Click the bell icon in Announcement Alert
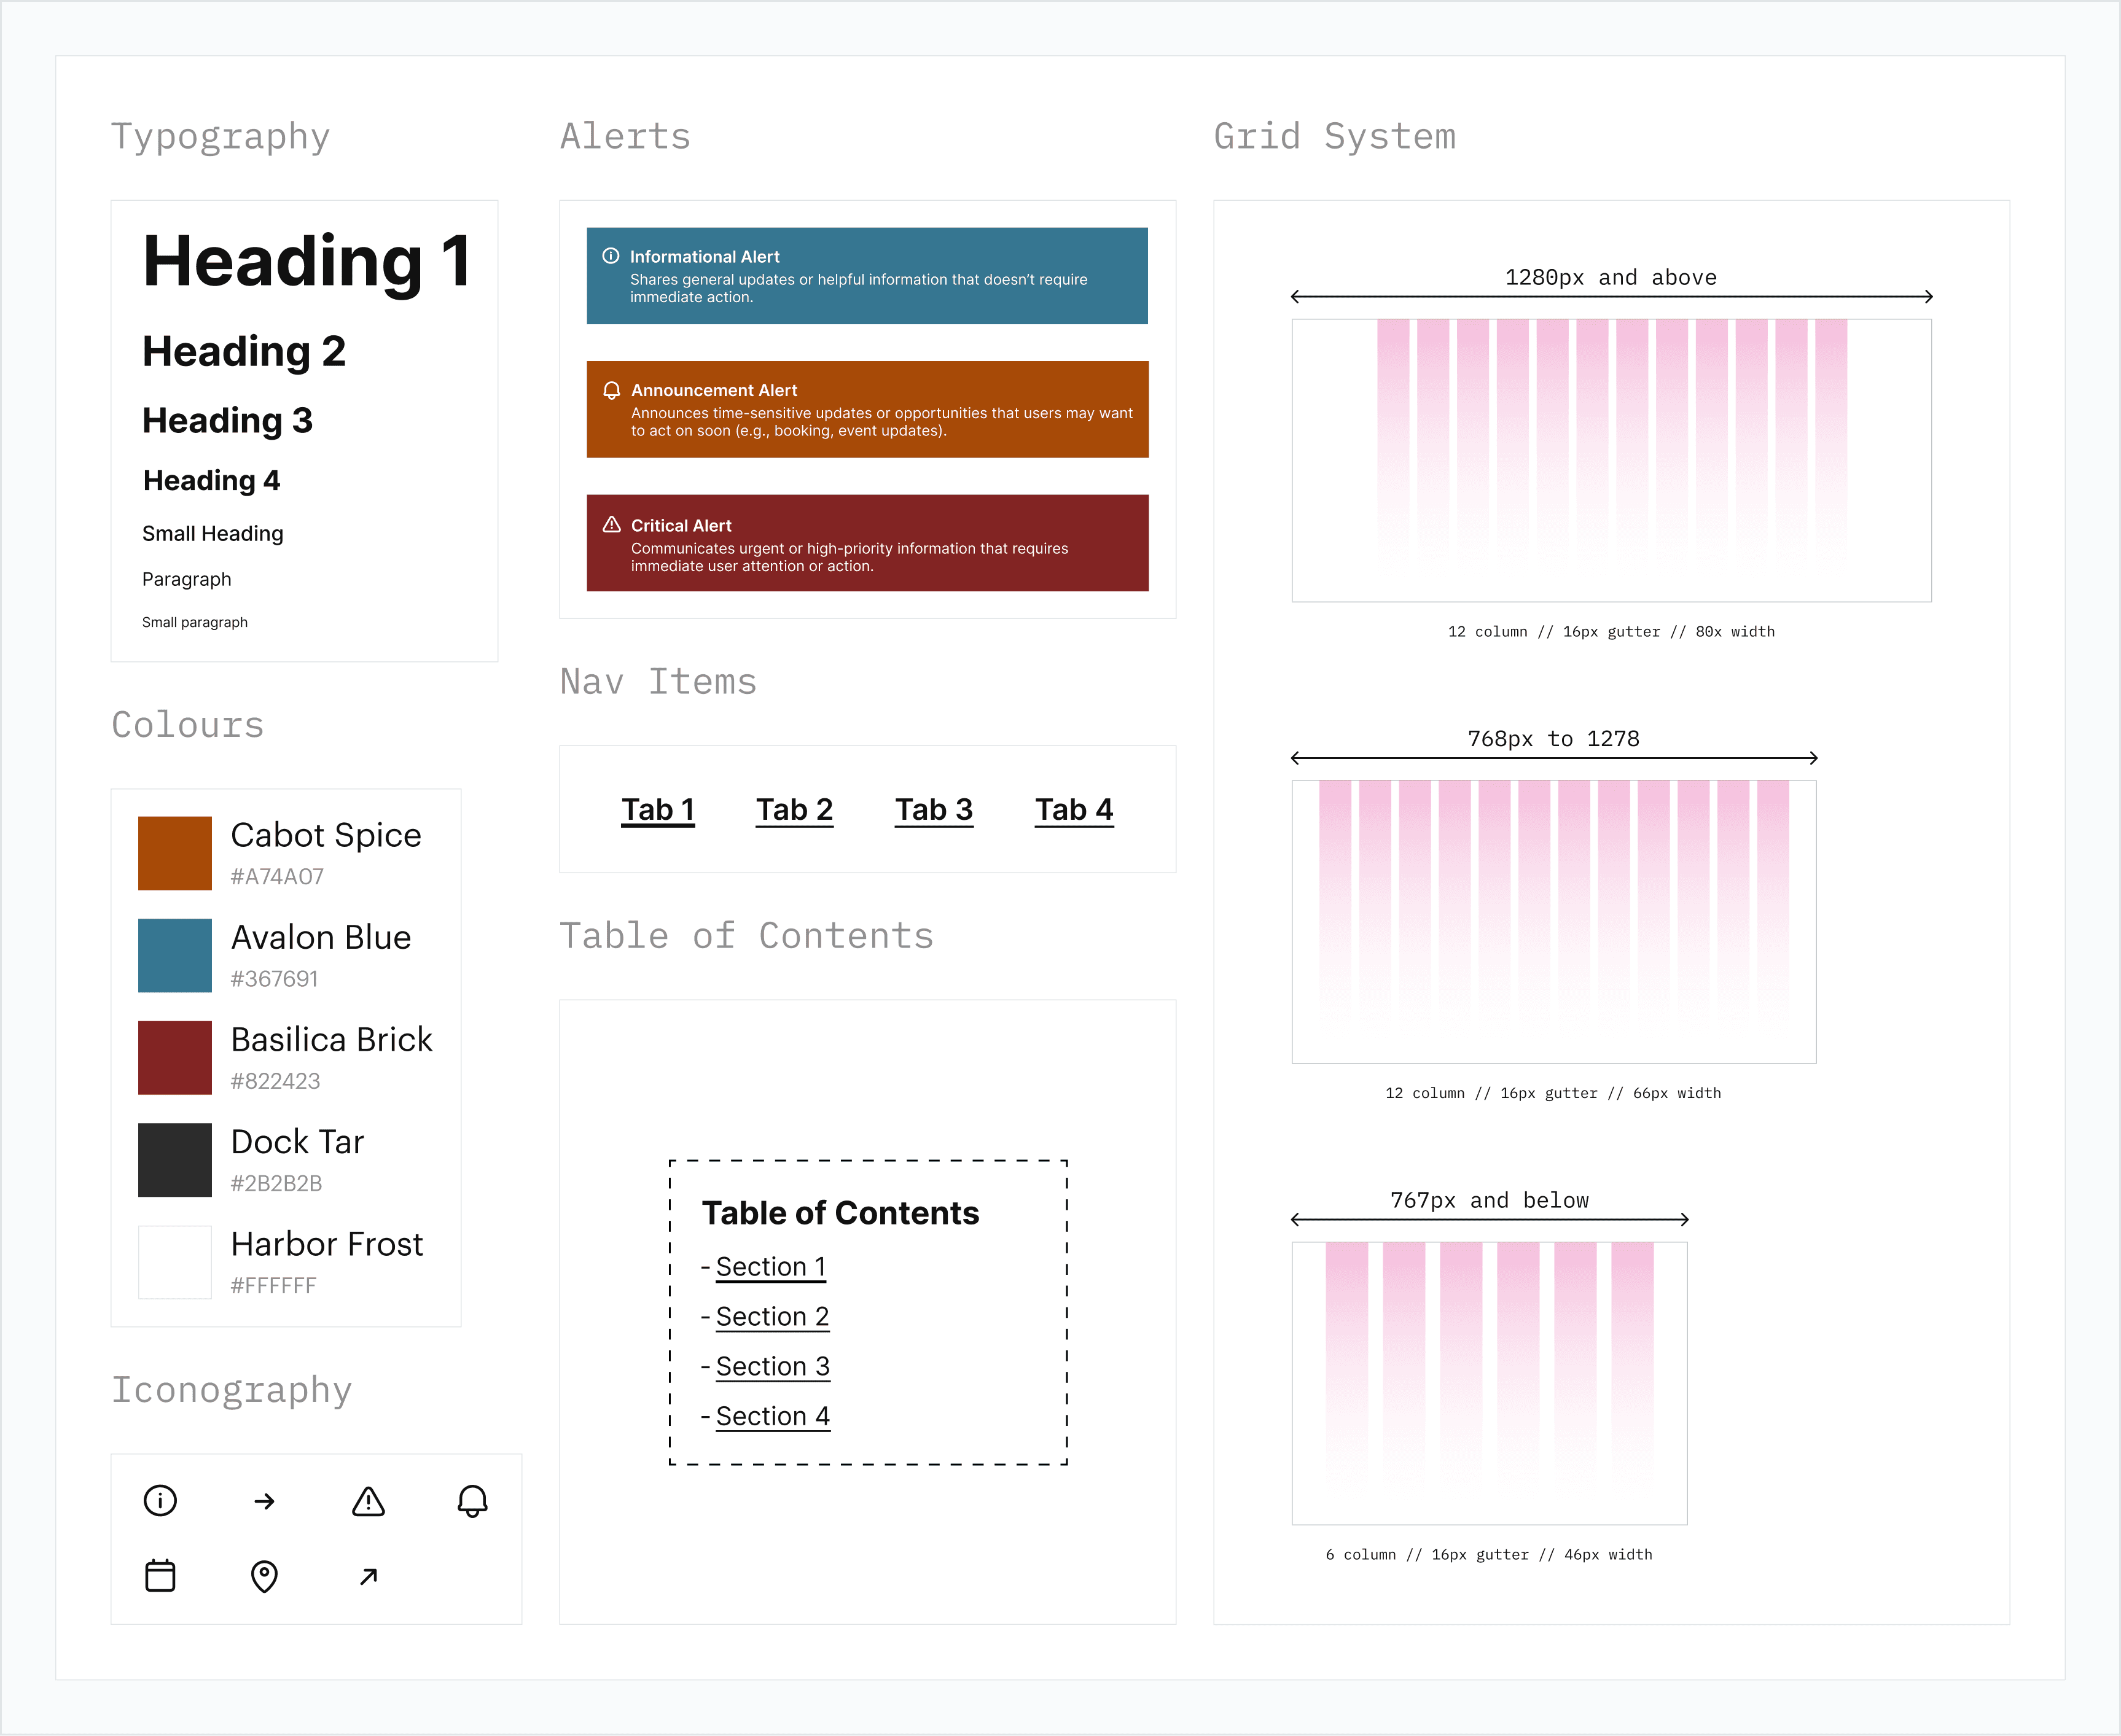Image resolution: width=2121 pixels, height=1736 pixels. (x=611, y=390)
